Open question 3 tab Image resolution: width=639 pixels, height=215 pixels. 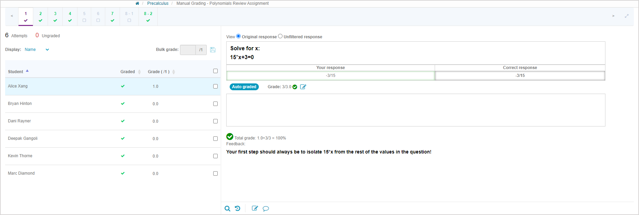point(55,16)
